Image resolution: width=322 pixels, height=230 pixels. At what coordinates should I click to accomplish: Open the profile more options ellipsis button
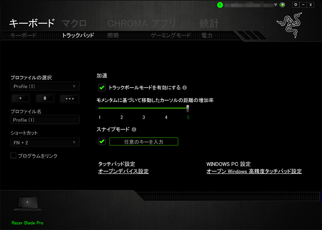(69, 98)
